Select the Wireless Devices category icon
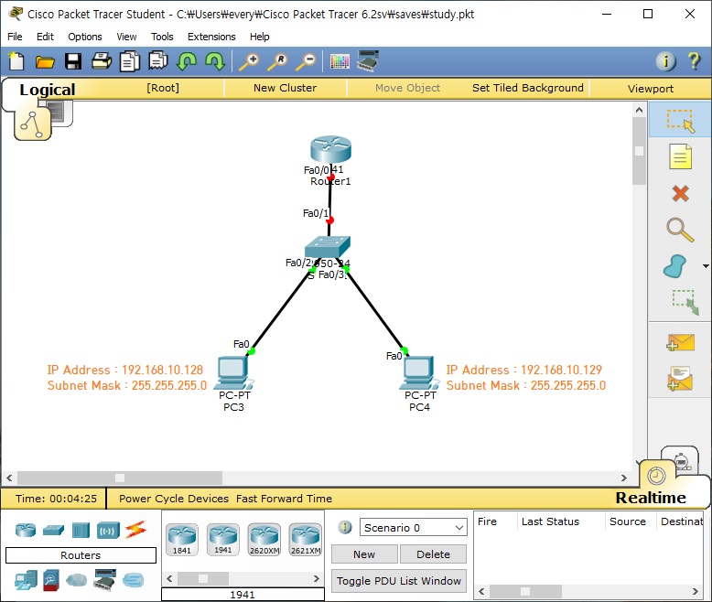The height and width of the screenshot is (602, 712). [108, 530]
